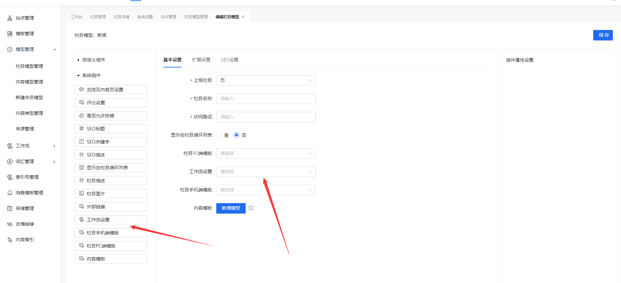621x283 pixels.
Task: Click the icon beside 显示在栏目循环列表 component
Action: click(x=82, y=168)
